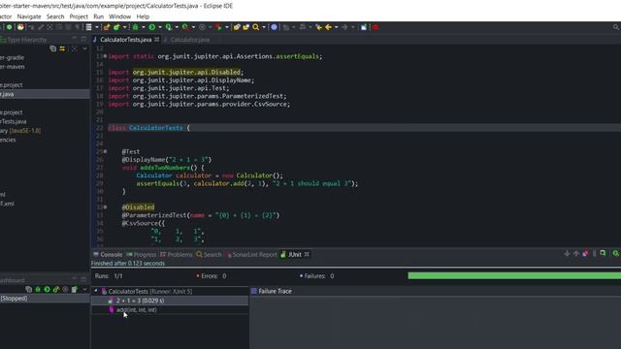Click the blue circular toolbar icon
The height and width of the screenshot is (349, 621).
tap(274, 27)
